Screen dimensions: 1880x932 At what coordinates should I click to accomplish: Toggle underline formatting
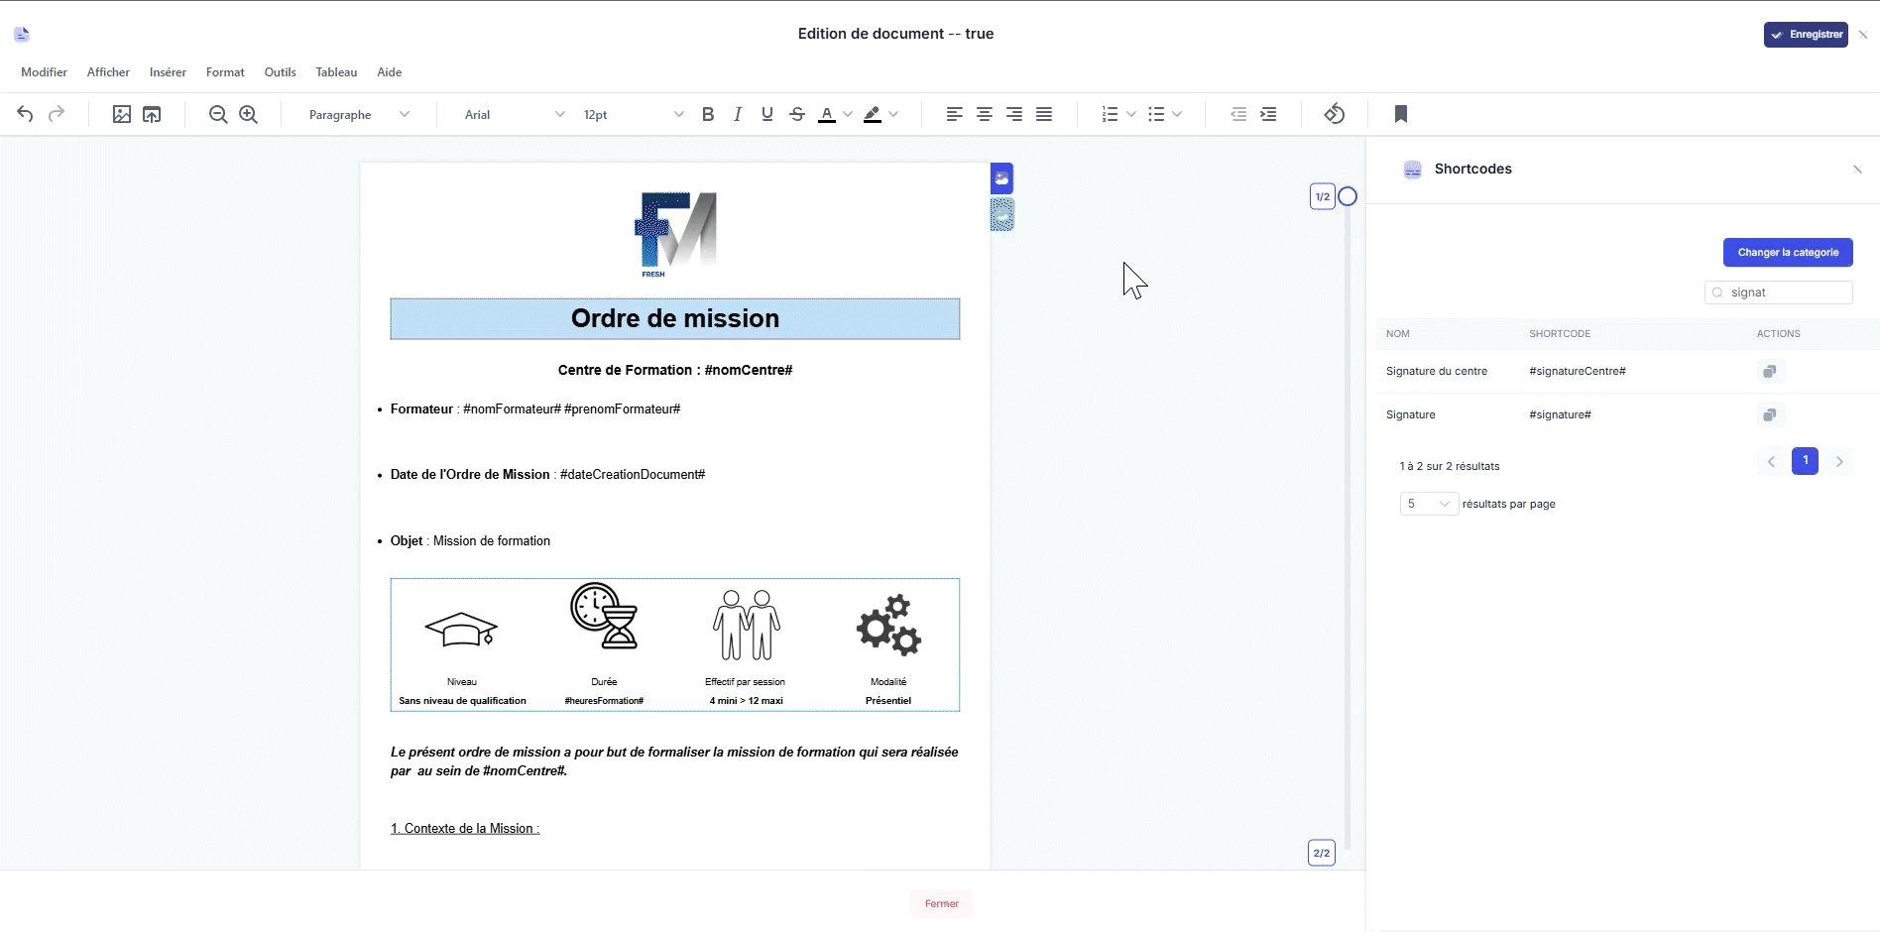click(x=767, y=114)
